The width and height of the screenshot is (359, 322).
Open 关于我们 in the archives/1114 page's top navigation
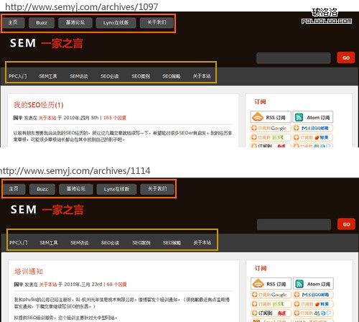(x=157, y=189)
